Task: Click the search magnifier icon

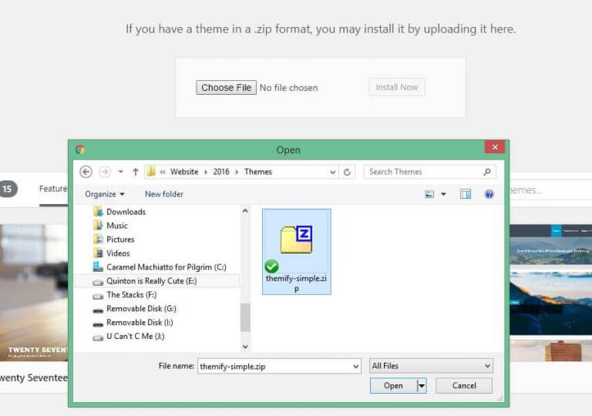Action: 487,172
